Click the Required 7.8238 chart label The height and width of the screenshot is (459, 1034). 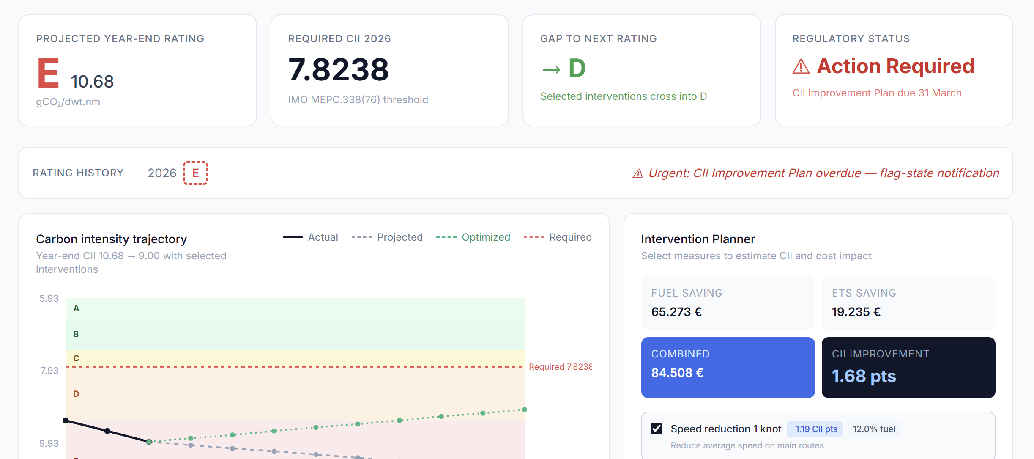click(560, 367)
